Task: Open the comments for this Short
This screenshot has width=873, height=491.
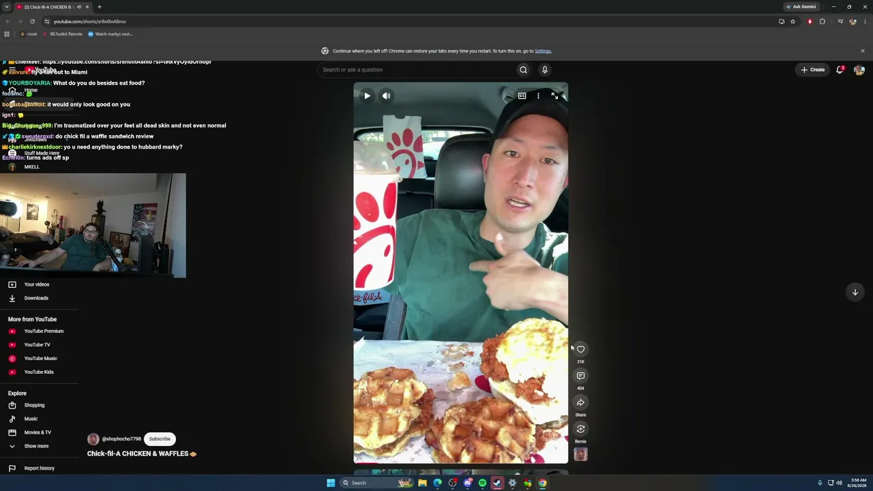Action: [x=580, y=376]
